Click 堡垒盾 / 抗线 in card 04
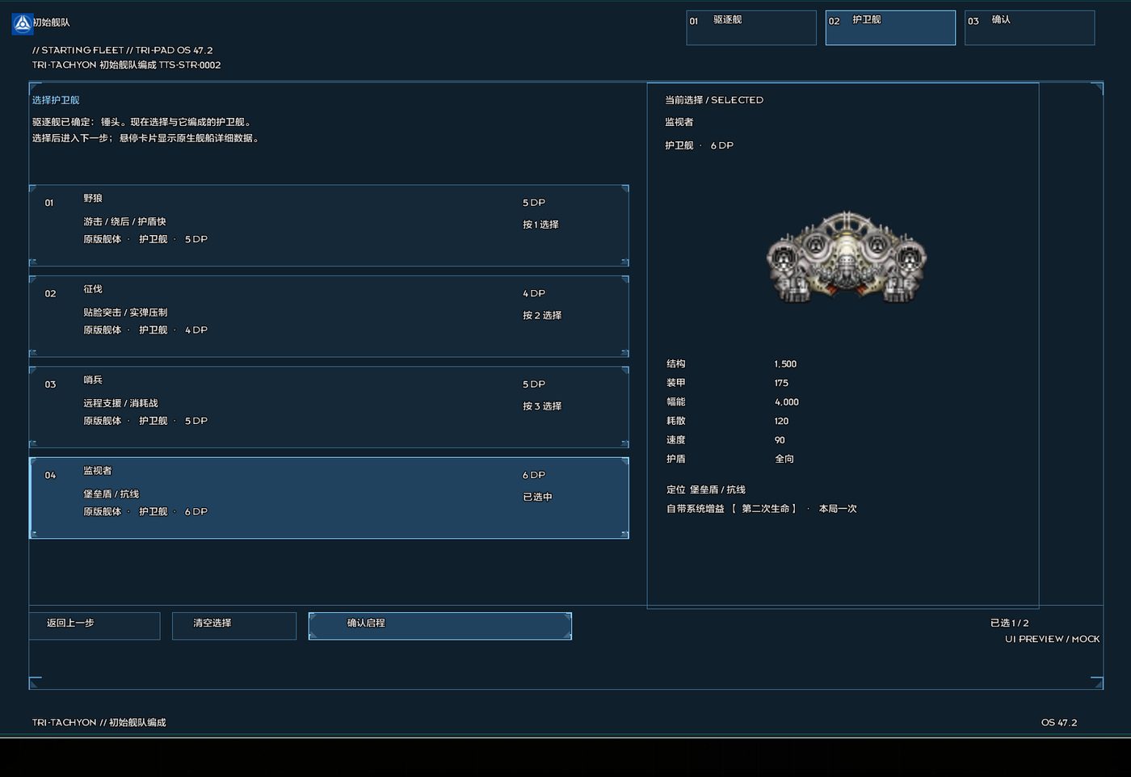This screenshot has width=1131, height=777. pos(111,494)
